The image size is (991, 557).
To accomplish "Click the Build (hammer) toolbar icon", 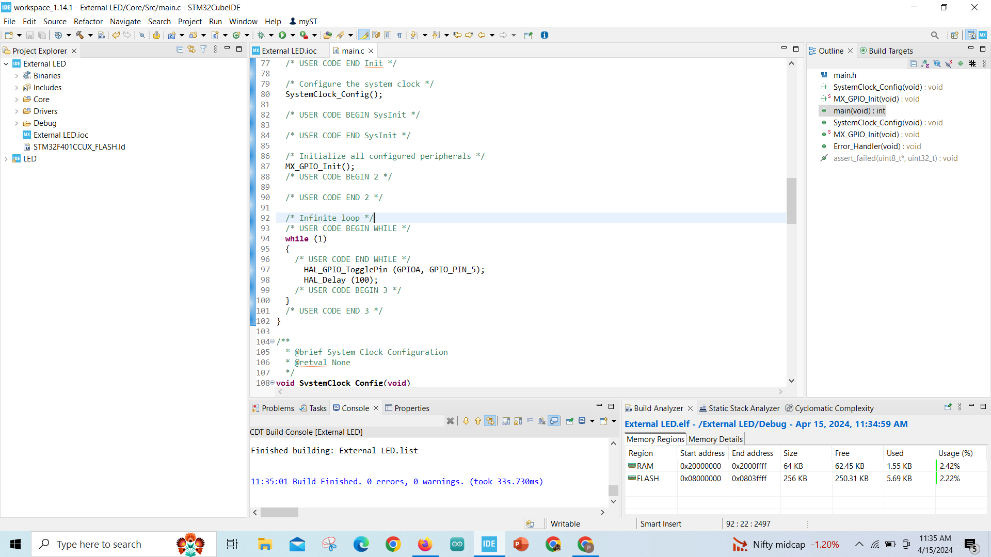I will pos(80,35).
